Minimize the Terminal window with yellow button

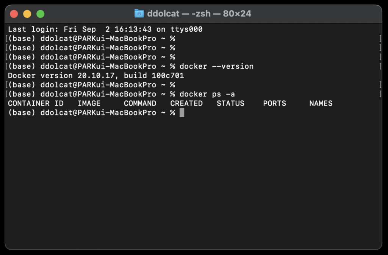[x=27, y=14]
